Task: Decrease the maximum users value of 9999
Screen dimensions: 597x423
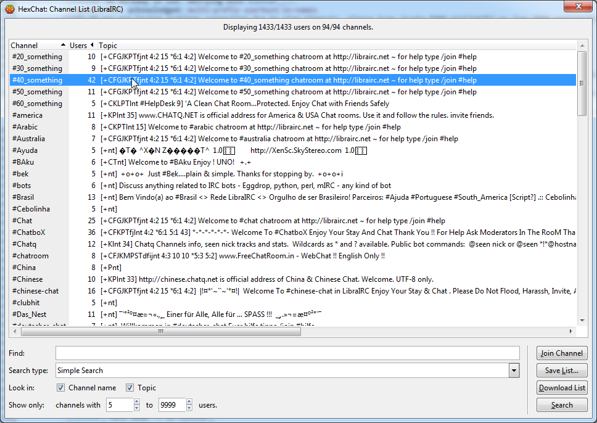Action: pos(189,408)
